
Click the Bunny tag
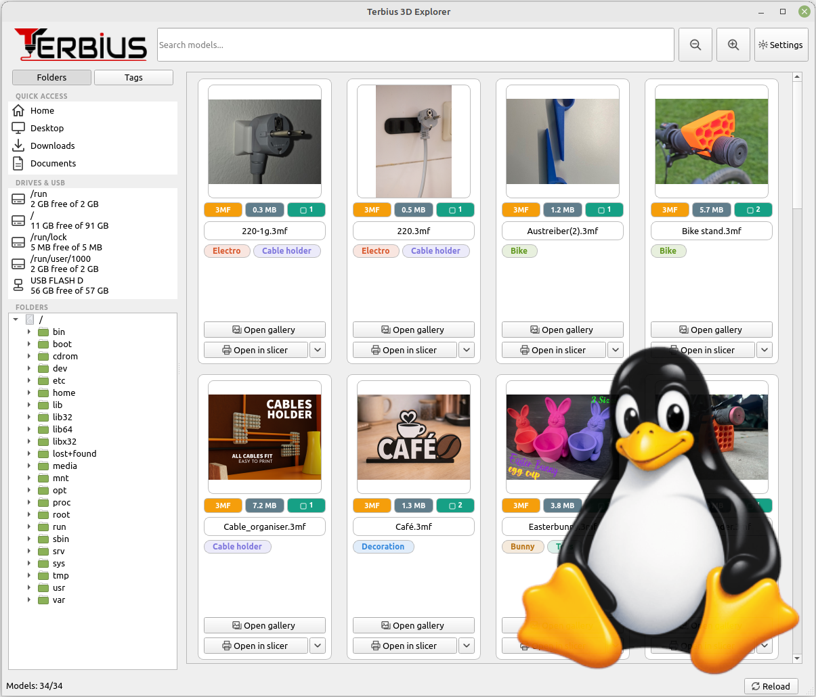(523, 547)
